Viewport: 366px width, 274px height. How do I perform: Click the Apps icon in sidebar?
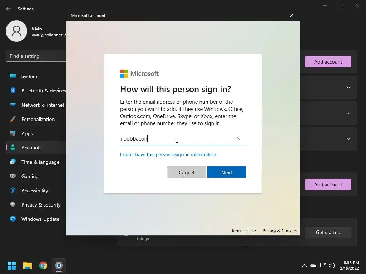click(13, 133)
